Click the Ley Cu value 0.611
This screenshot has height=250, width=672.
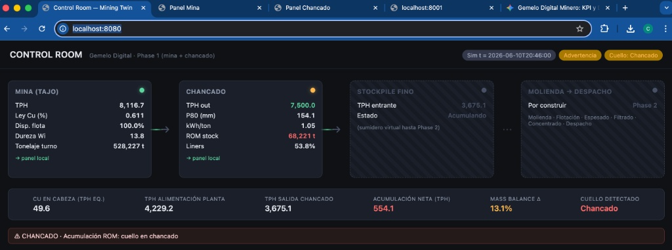[135, 115]
